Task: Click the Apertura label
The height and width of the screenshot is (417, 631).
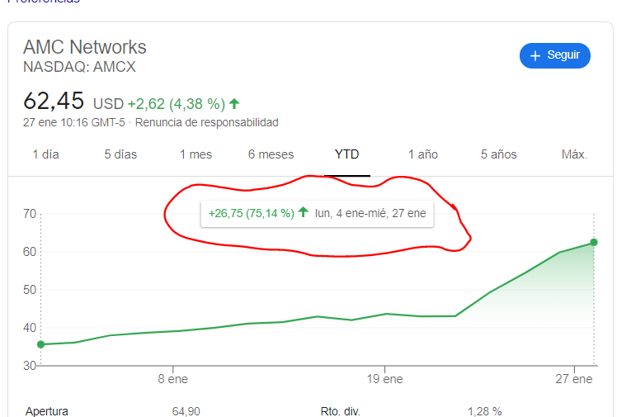Action: tap(47, 411)
